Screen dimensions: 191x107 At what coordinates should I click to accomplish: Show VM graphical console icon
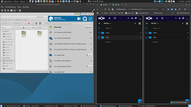[x=2, y=10]
